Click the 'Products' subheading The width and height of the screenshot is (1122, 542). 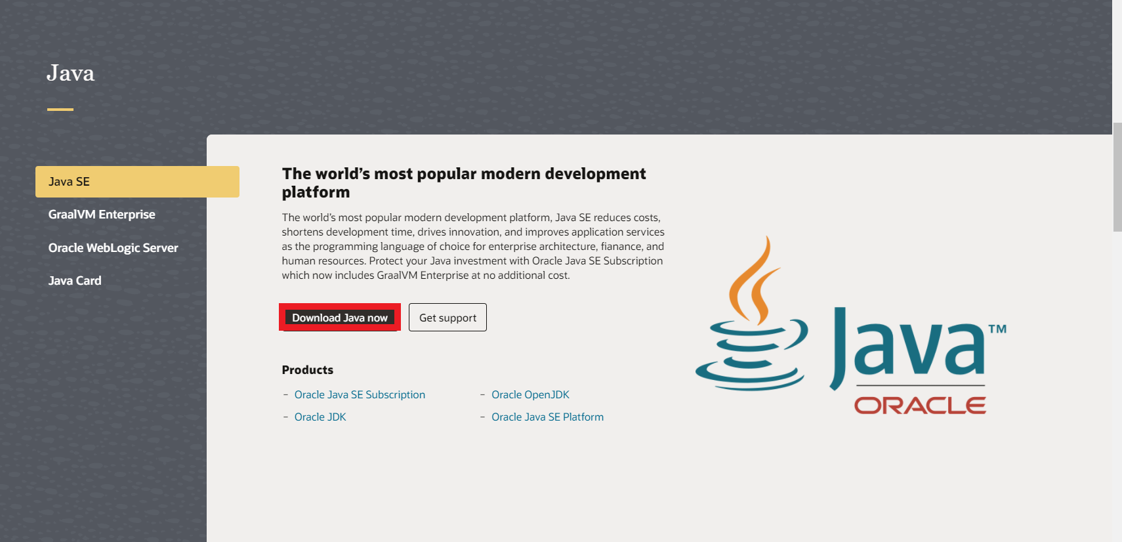pos(308,369)
